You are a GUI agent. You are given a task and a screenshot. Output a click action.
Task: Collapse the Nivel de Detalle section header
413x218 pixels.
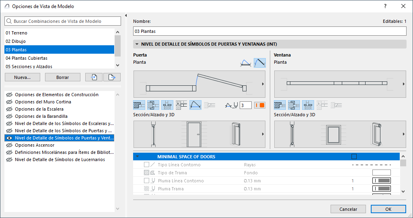137,44
